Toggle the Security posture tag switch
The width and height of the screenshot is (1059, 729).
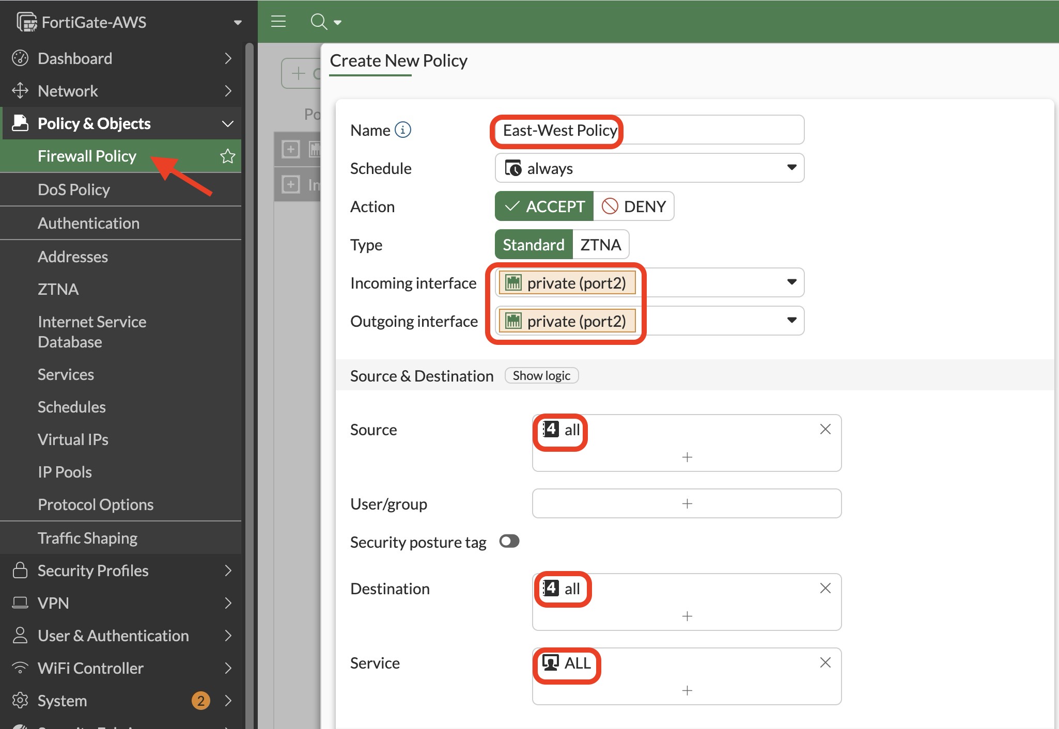point(509,541)
